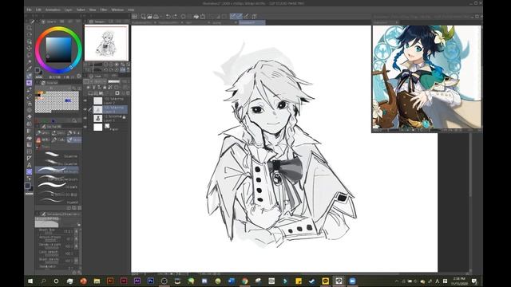
Task: Open the Window menu
Action: pyautogui.click(x=117, y=10)
